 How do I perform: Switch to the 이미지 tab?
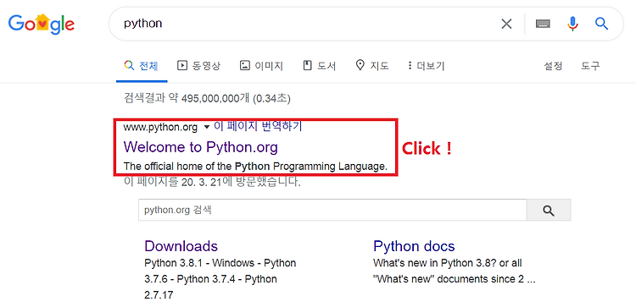pos(261,65)
